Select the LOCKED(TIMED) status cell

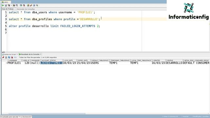click(52, 63)
